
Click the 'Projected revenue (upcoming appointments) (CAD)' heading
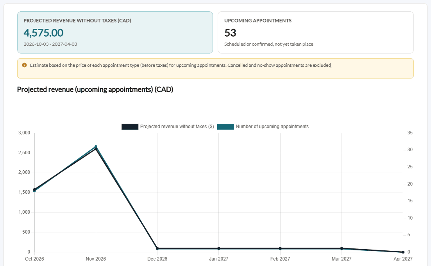pyautogui.click(x=95, y=89)
